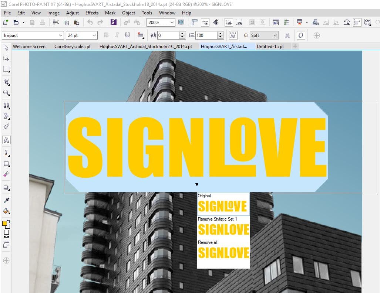Open the Impact font name dropdown
The height and width of the screenshot is (293, 380).
coord(61,35)
